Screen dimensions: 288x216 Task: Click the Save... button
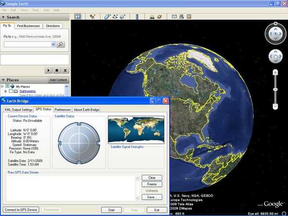(x=152, y=197)
